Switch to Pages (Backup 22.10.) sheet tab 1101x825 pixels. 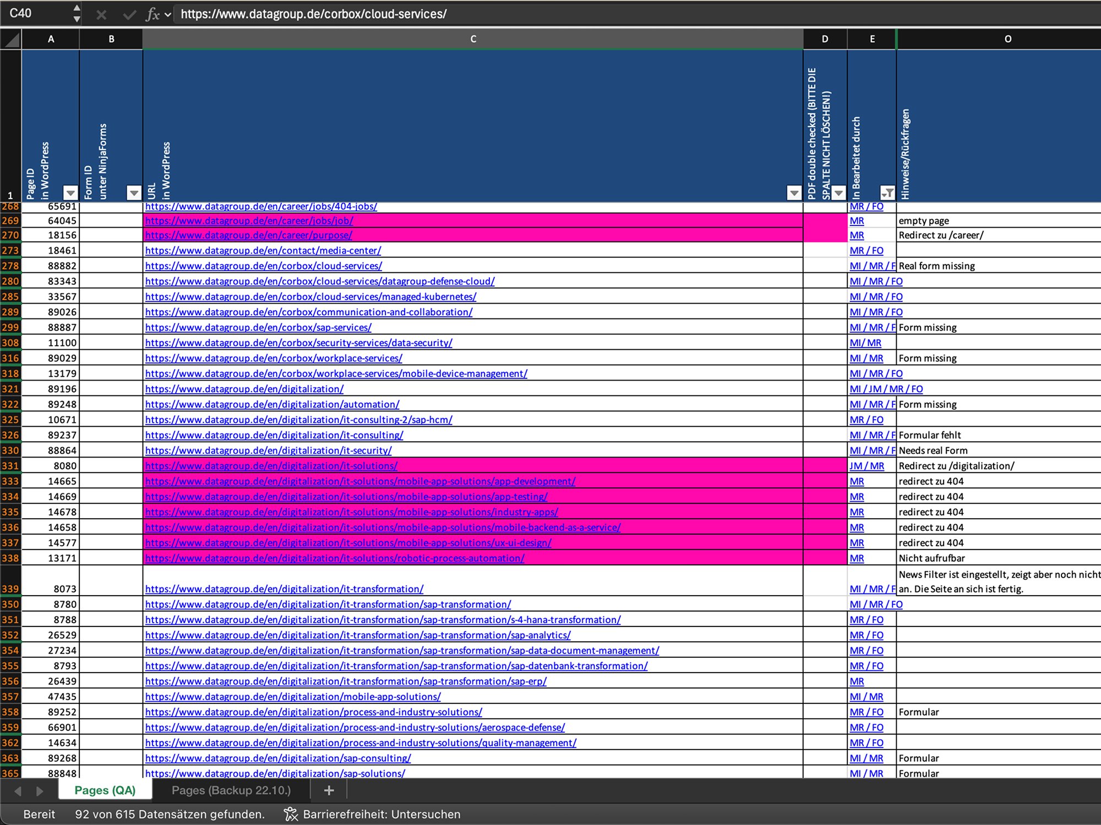pyautogui.click(x=231, y=790)
